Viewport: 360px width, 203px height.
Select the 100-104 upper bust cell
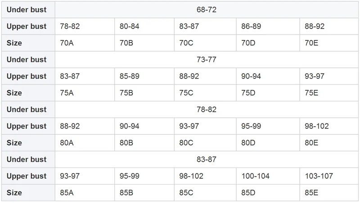268,176
